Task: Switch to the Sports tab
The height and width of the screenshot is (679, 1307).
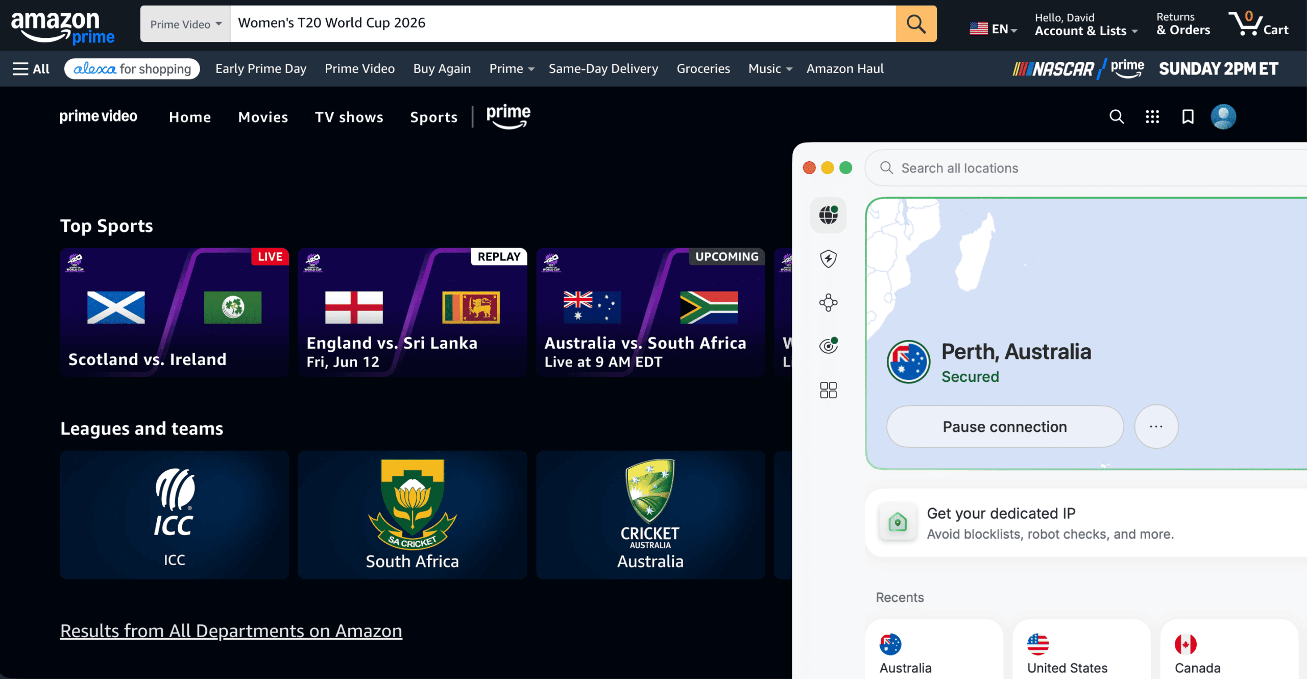Action: (433, 117)
